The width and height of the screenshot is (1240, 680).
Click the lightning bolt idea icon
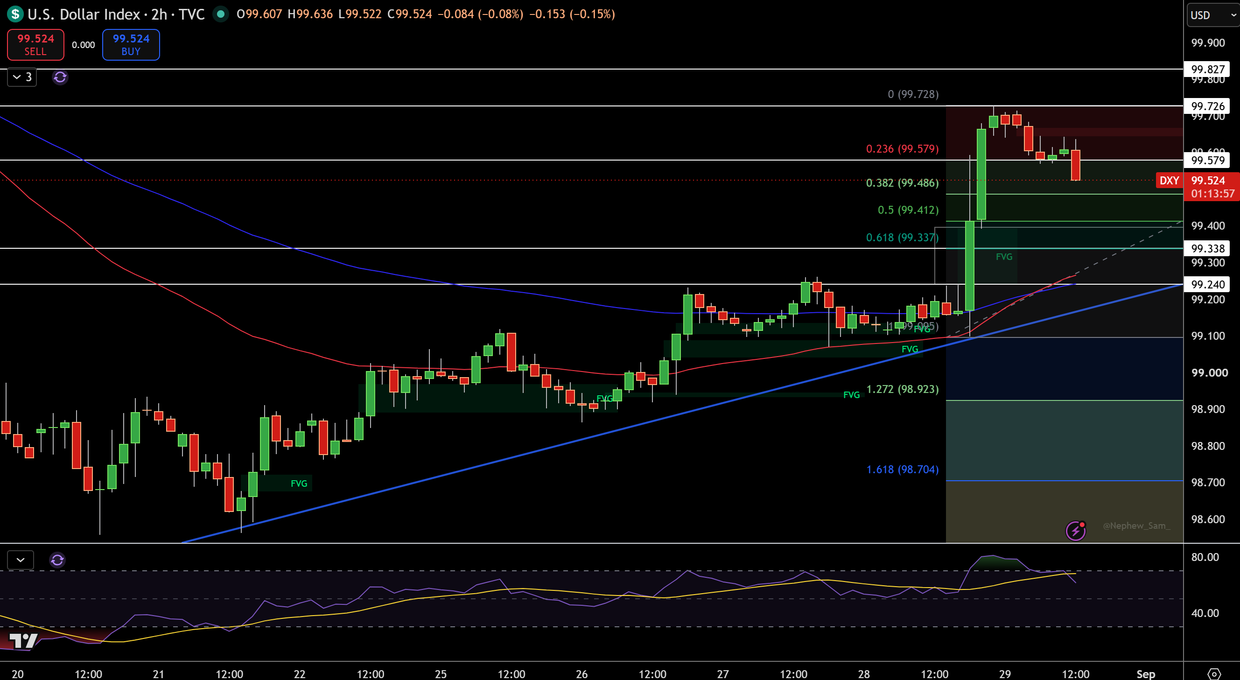1075,531
